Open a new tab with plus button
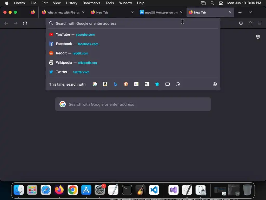Viewport: 266px width, 200px height. tap(240, 12)
